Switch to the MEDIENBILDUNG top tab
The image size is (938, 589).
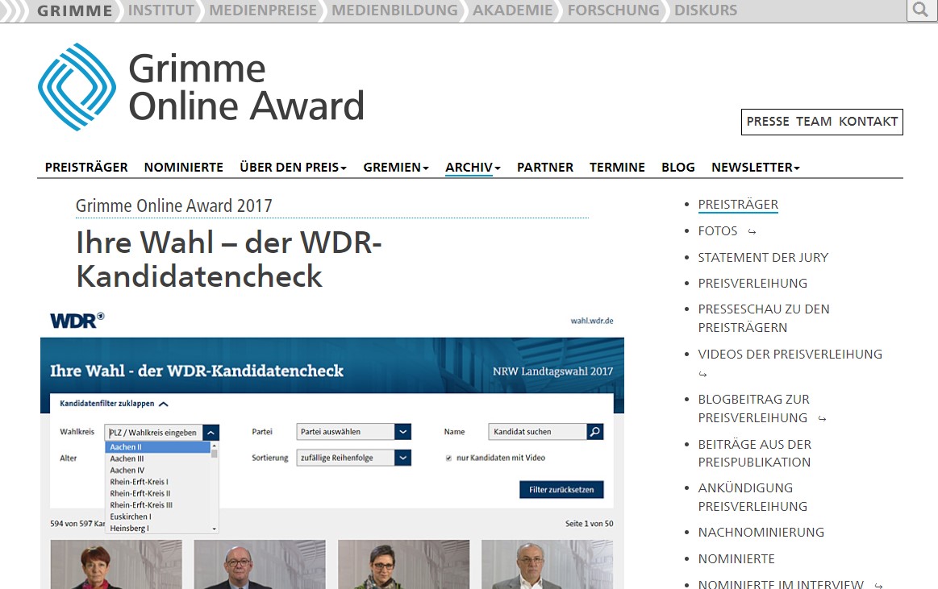pos(395,10)
